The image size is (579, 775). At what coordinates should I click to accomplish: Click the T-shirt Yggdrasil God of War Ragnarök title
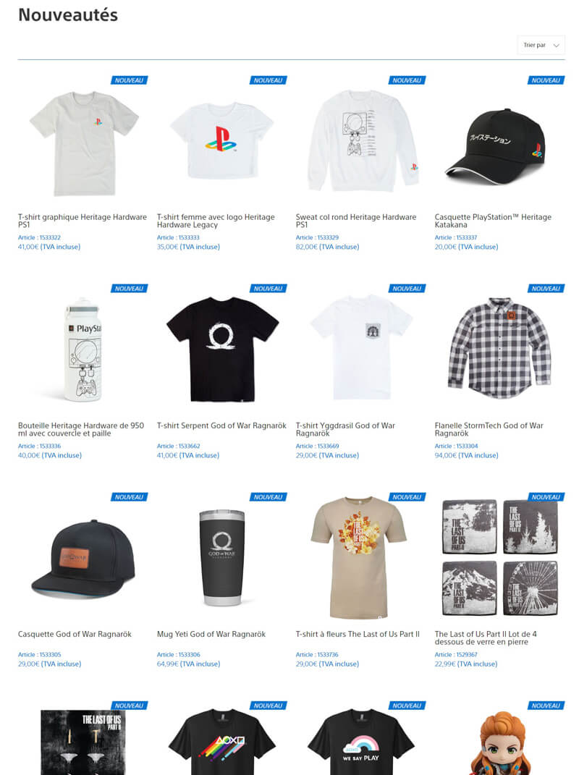[345, 430]
